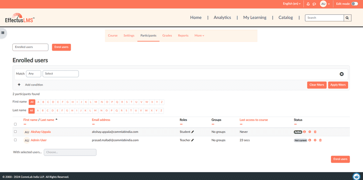Switch to the Course tab

click(x=113, y=35)
